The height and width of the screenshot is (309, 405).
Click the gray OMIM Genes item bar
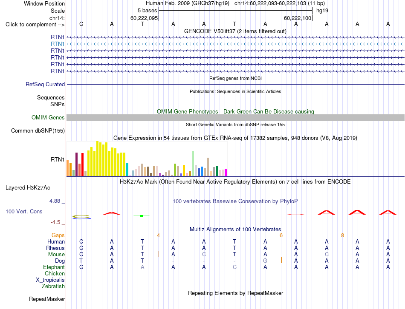point(235,118)
